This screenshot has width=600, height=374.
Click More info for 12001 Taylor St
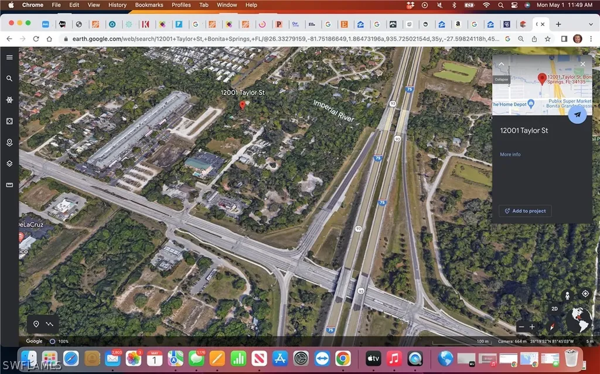pos(510,154)
